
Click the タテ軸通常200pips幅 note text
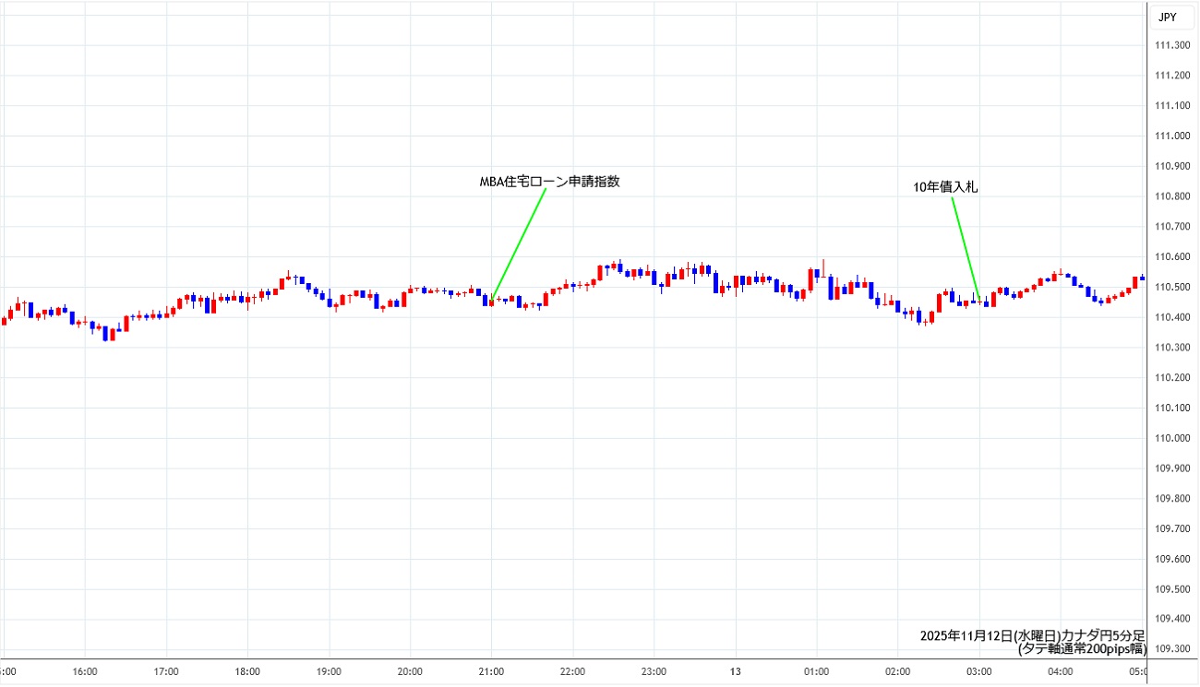pyautogui.click(x=1080, y=649)
